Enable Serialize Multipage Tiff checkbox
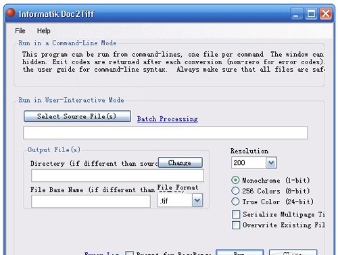Screen dimensions: 338x255 [x=236, y=214]
